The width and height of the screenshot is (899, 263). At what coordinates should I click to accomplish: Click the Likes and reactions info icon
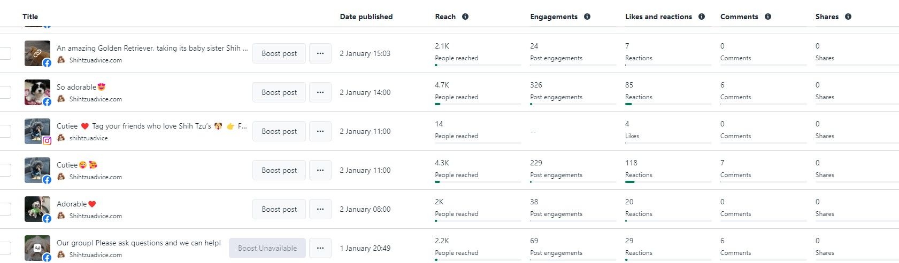pyautogui.click(x=702, y=17)
